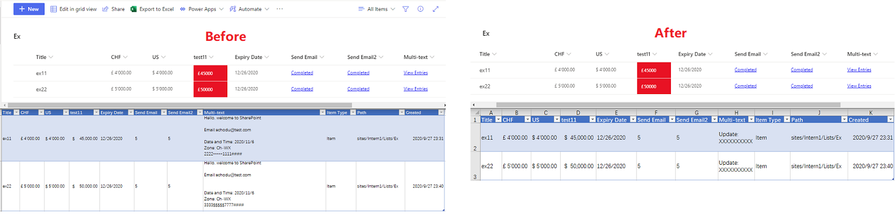Select ex22 title in Before list

[41, 89]
